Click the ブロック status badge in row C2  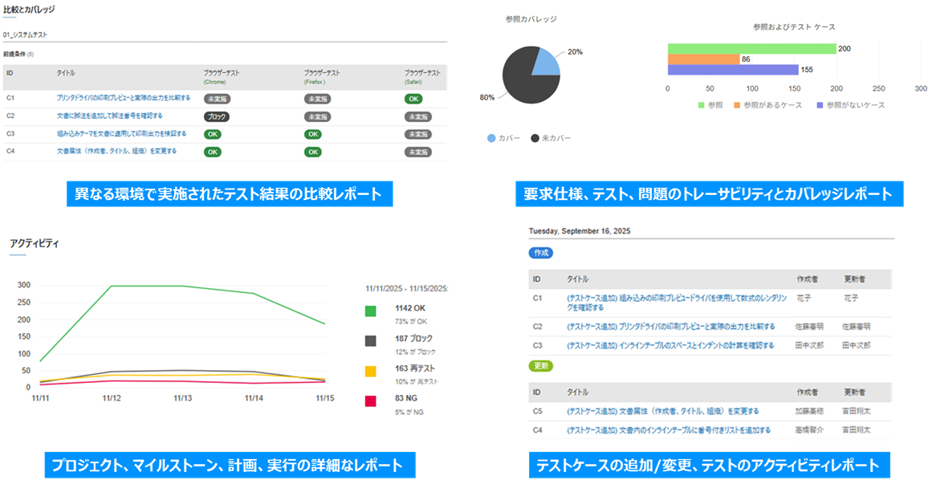(x=217, y=116)
